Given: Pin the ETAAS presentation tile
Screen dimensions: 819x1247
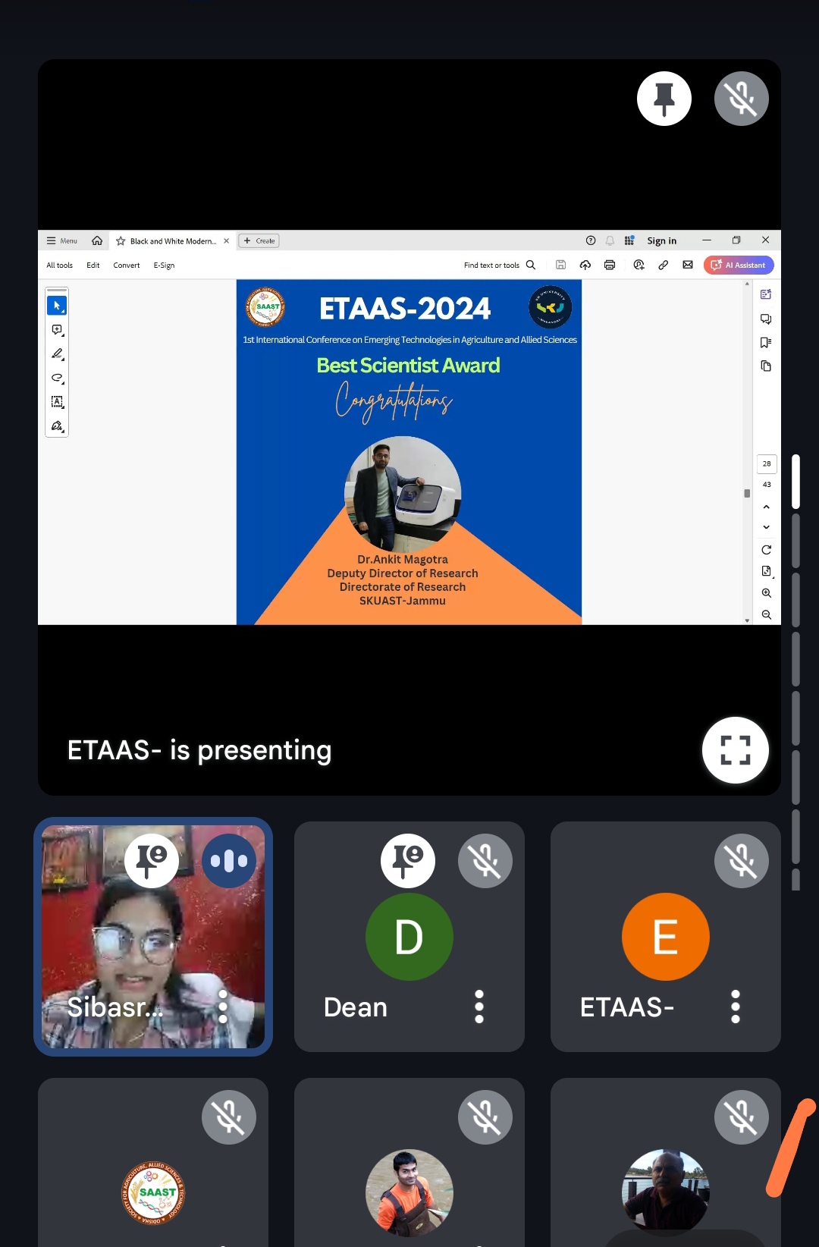Looking at the screenshot, I should pyautogui.click(x=664, y=99).
